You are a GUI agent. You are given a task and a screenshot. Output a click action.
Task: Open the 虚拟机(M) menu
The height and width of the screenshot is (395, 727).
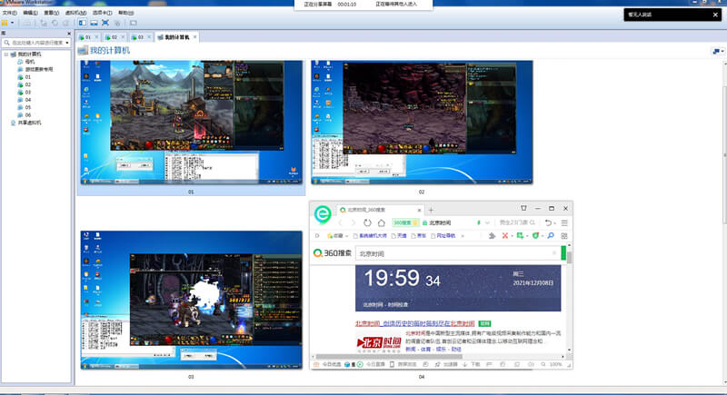click(x=75, y=13)
